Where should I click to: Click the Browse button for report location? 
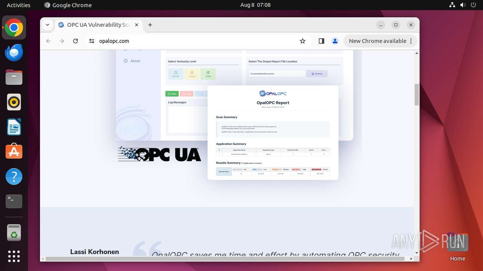pyautogui.click(x=317, y=74)
